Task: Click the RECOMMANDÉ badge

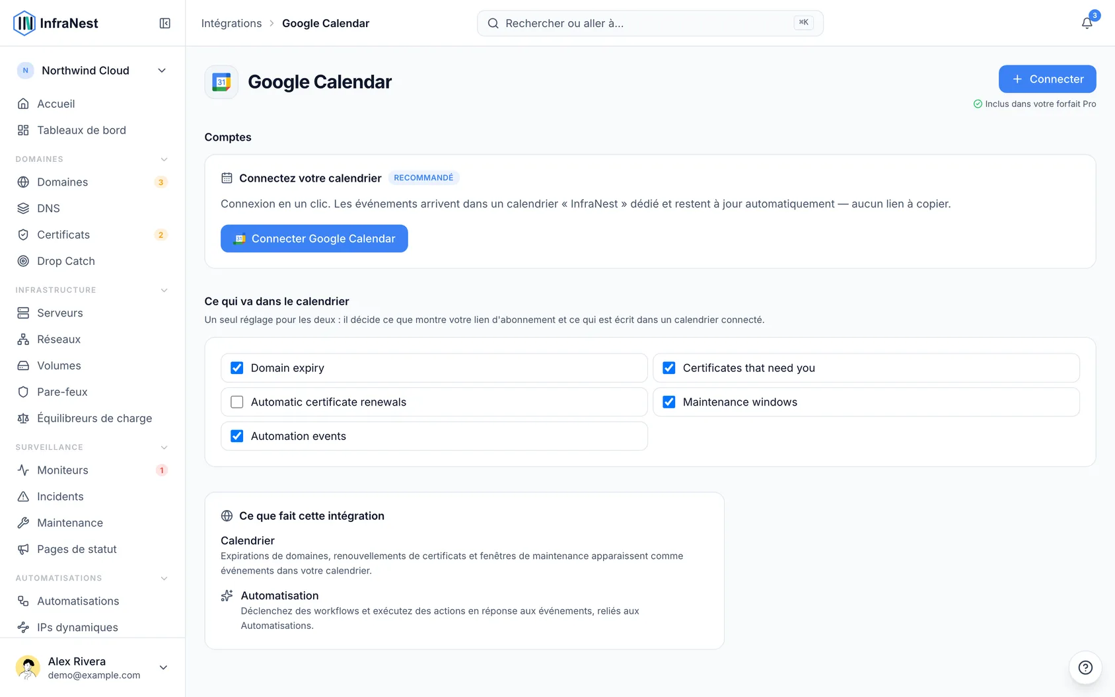Action: click(423, 178)
